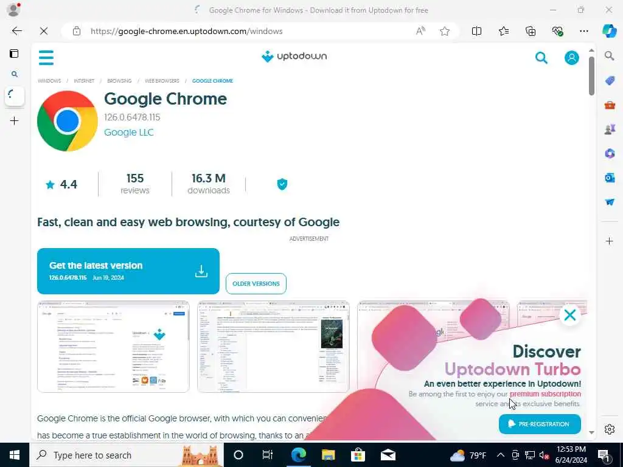Open the notification center icon
The width and height of the screenshot is (623, 467).
tap(604, 455)
